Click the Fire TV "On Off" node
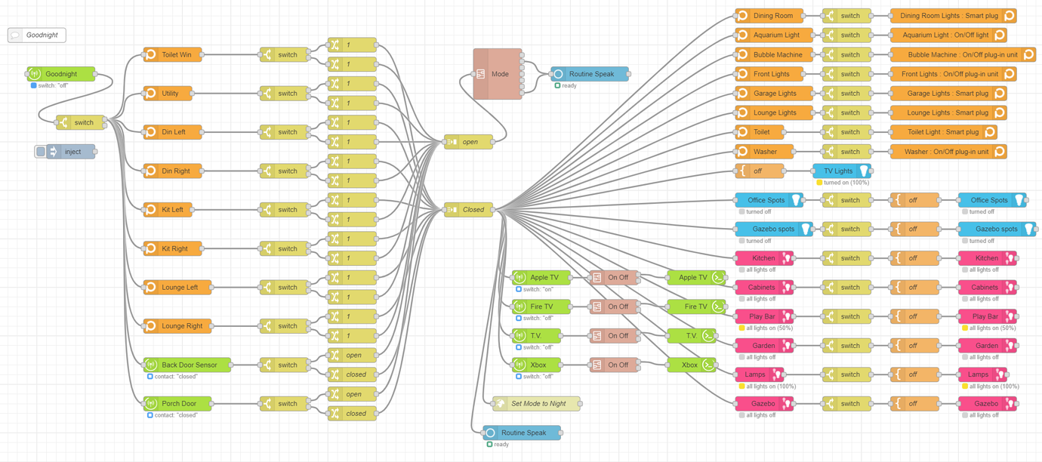Image resolution: width=1042 pixels, height=462 pixels. [x=615, y=306]
